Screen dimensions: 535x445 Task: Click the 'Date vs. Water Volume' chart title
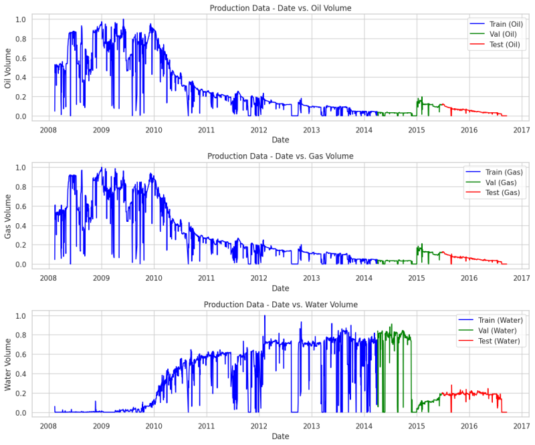pyautogui.click(x=280, y=305)
